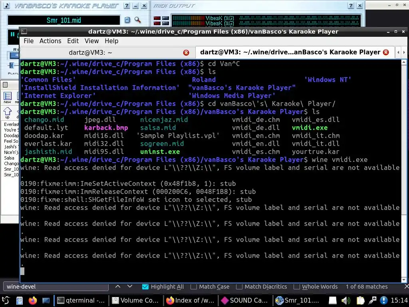Viewport: 409px width, 307px height.
Task: Click the terminal scrollbar down arrow
Action: point(404,279)
